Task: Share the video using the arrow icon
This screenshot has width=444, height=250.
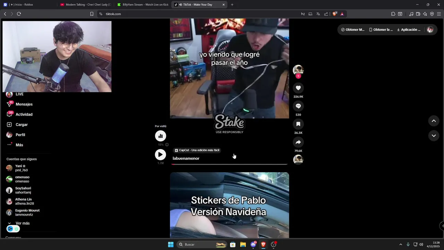Action: pyautogui.click(x=298, y=142)
